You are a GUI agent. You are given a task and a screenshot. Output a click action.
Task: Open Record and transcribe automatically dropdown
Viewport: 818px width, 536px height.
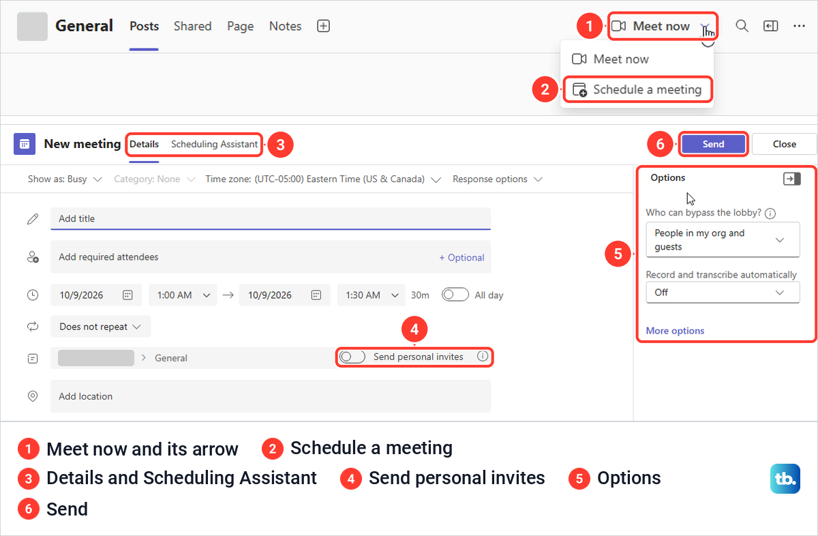click(x=723, y=293)
